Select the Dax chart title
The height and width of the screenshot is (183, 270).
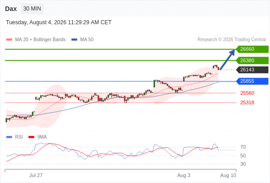click(11, 9)
